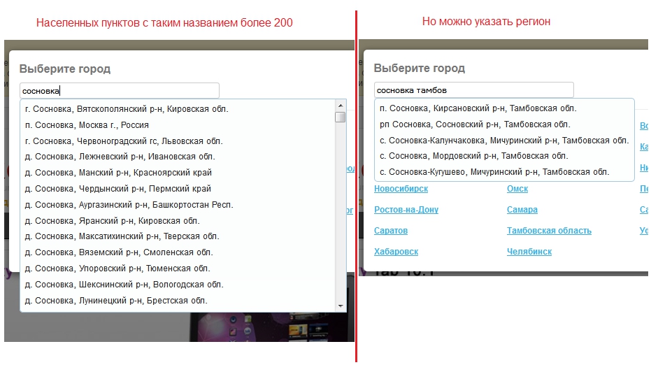The image size is (651, 365).
Task: Click the suggestion list scrollbar thumb
Action: [341, 117]
